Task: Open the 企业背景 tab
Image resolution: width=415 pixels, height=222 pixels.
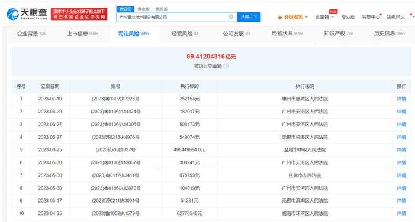Action: (x=31, y=34)
